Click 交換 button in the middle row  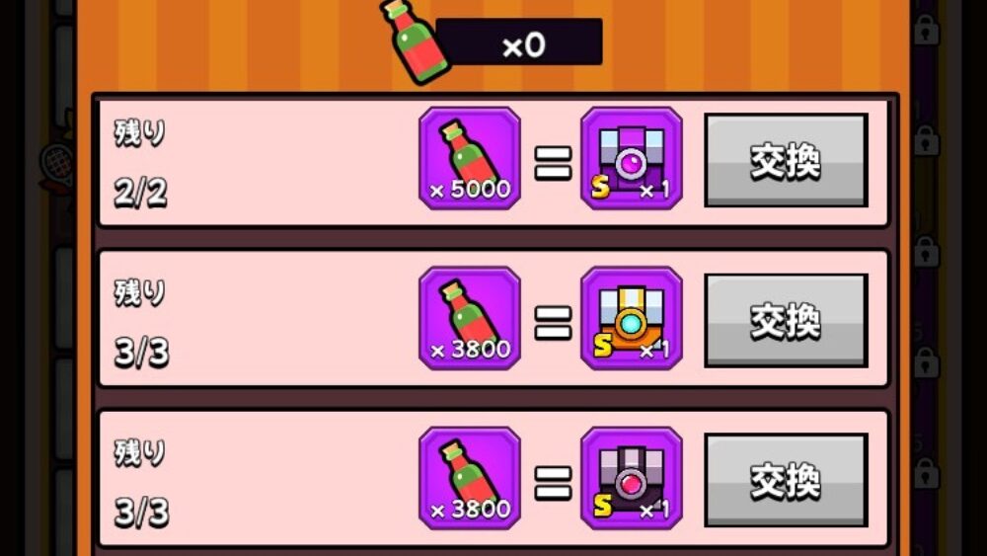coord(787,321)
